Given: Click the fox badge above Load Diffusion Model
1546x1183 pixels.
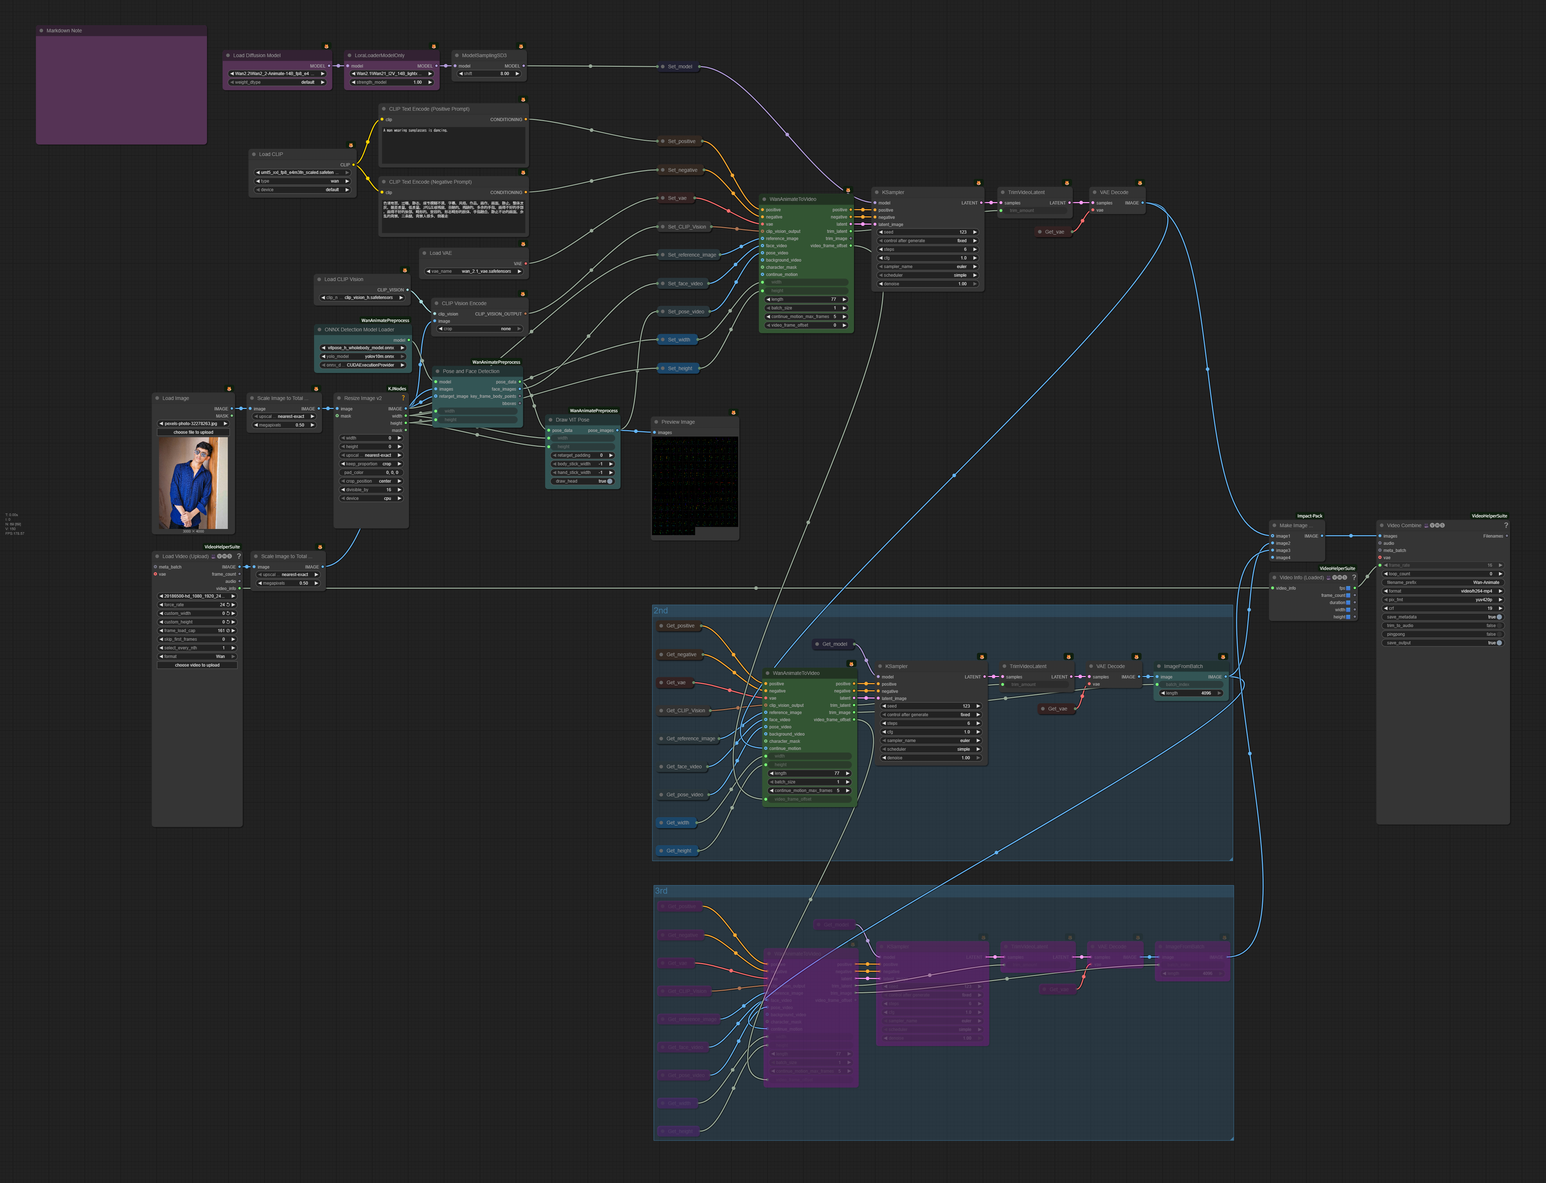Looking at the screenshot, I should (x=326, y=46).
